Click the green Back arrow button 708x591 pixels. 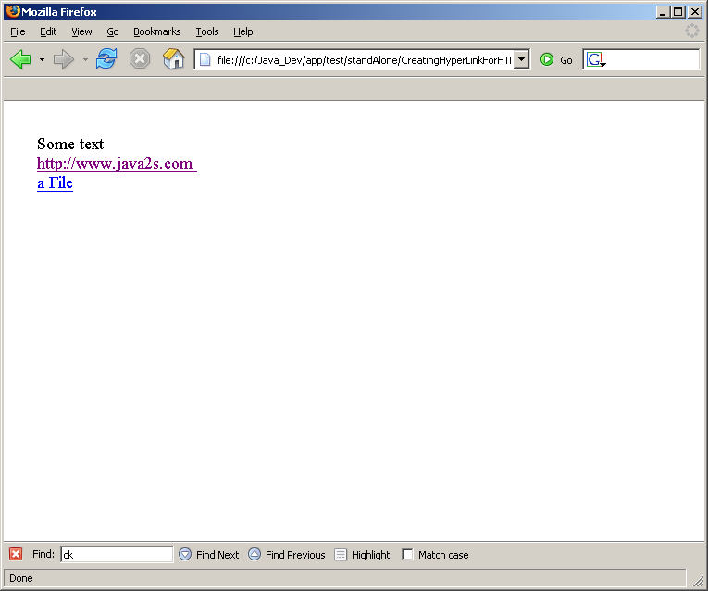coord(20,59)
